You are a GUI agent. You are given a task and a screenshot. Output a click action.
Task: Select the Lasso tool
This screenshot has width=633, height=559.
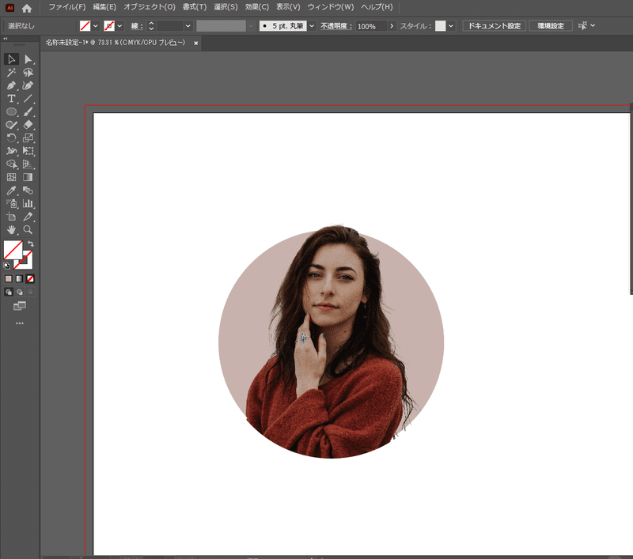point(28,73)
